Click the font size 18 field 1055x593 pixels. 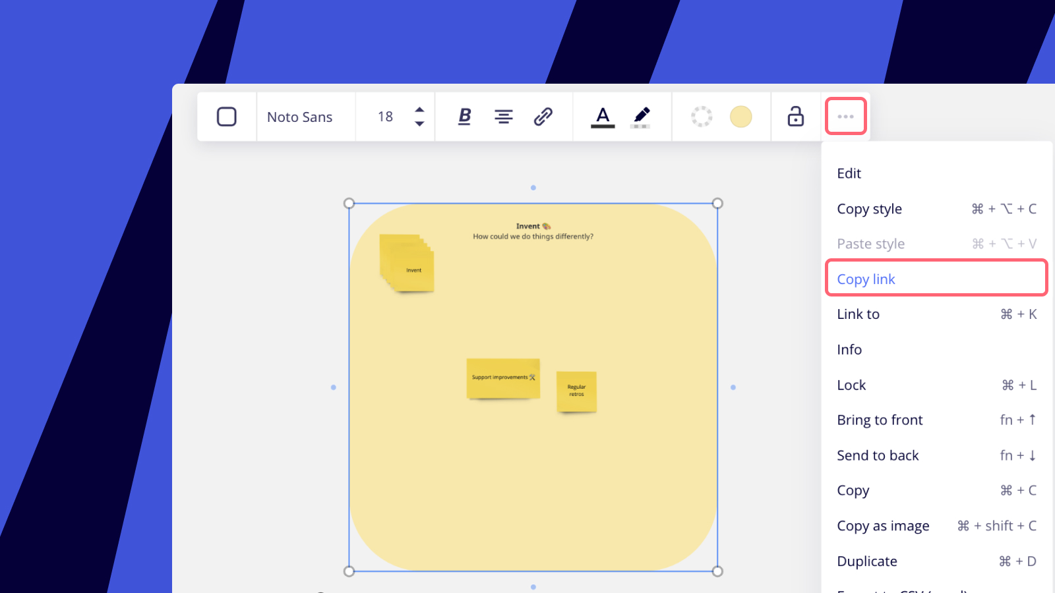(385, 117)
